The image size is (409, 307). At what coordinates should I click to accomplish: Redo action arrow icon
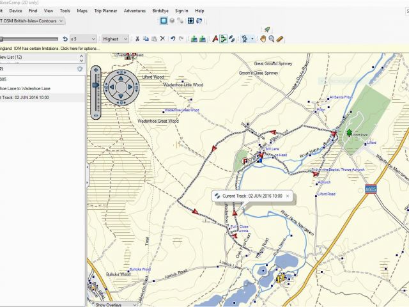(181, 39)
